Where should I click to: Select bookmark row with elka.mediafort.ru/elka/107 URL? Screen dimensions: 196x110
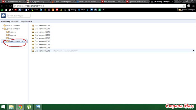coord(113,51)
